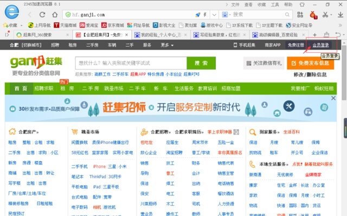The height and width of the screenshot is (216, 347).
Task: Select 招聘求职 in green navigation bar
Action: point(44,88)
